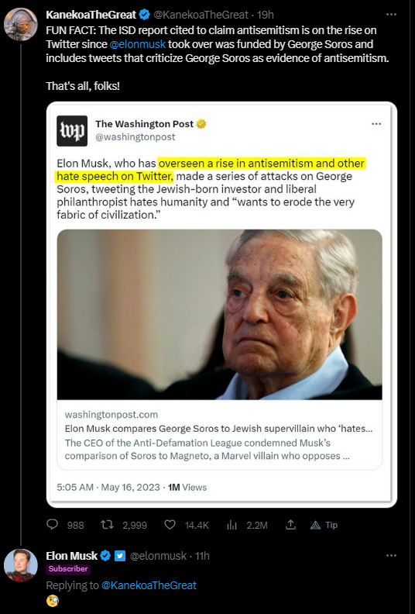Click the 19h tweet timestamp
Image resolution: width=415 pixels, height=614 pixels.
[266, 15]
